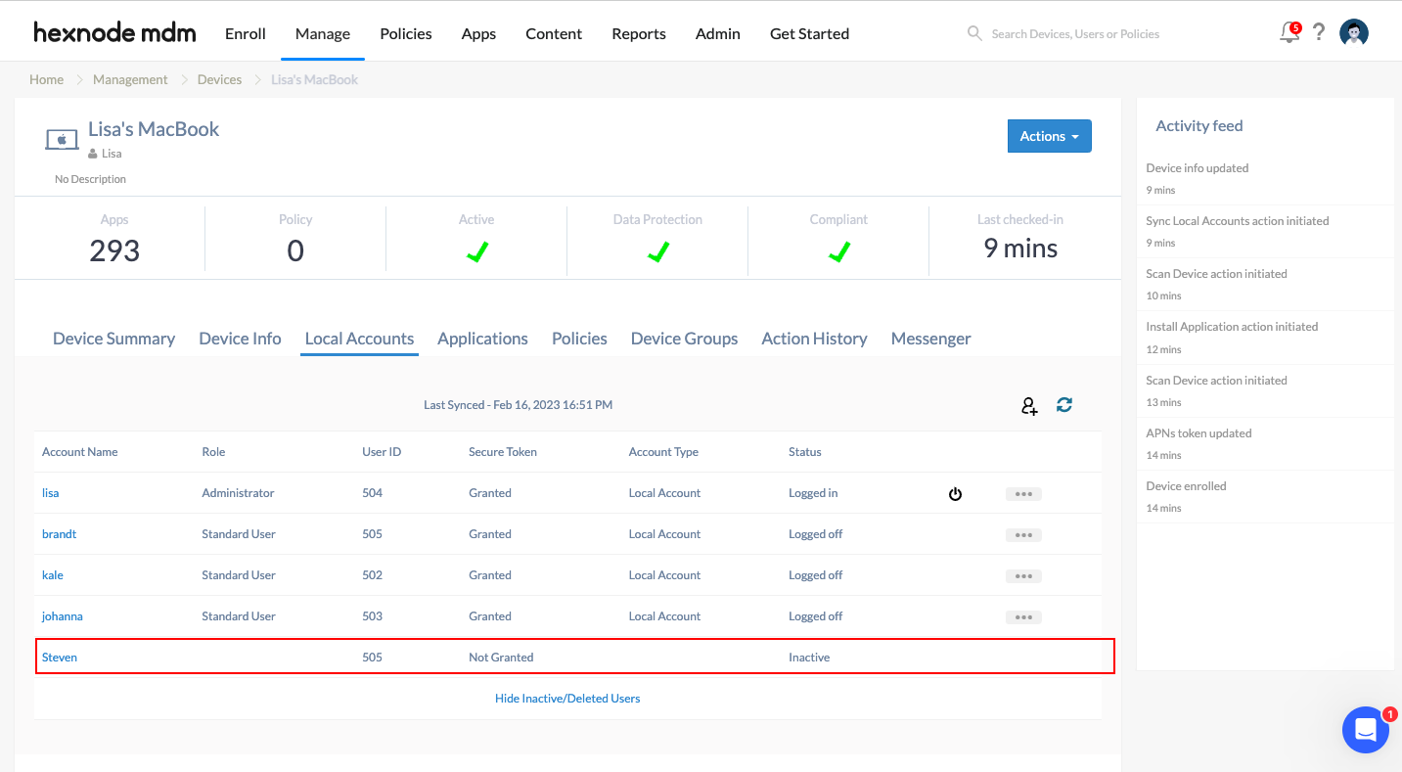Click the Account Name column header
This screenshot has width=1402, height=772.
click(x=79, y=452)
